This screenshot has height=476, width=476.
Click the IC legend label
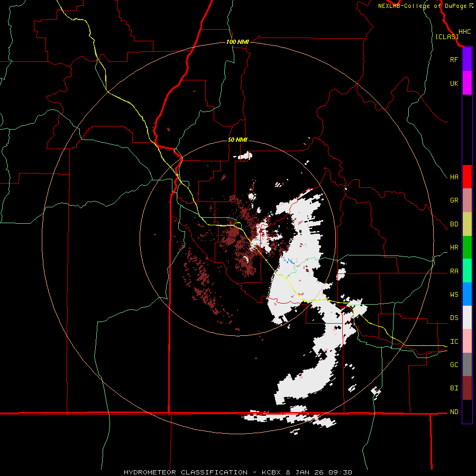tap(454, 342)
